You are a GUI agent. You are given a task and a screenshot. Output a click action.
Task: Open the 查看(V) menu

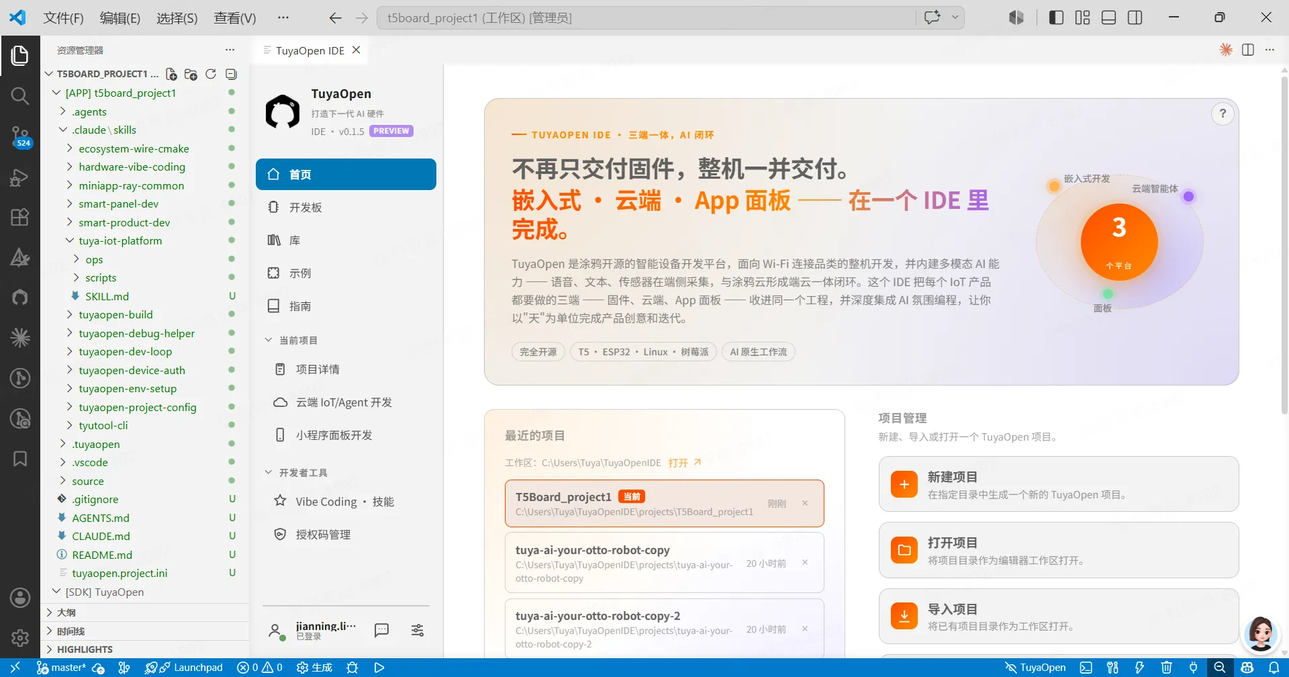coord(235,18)
